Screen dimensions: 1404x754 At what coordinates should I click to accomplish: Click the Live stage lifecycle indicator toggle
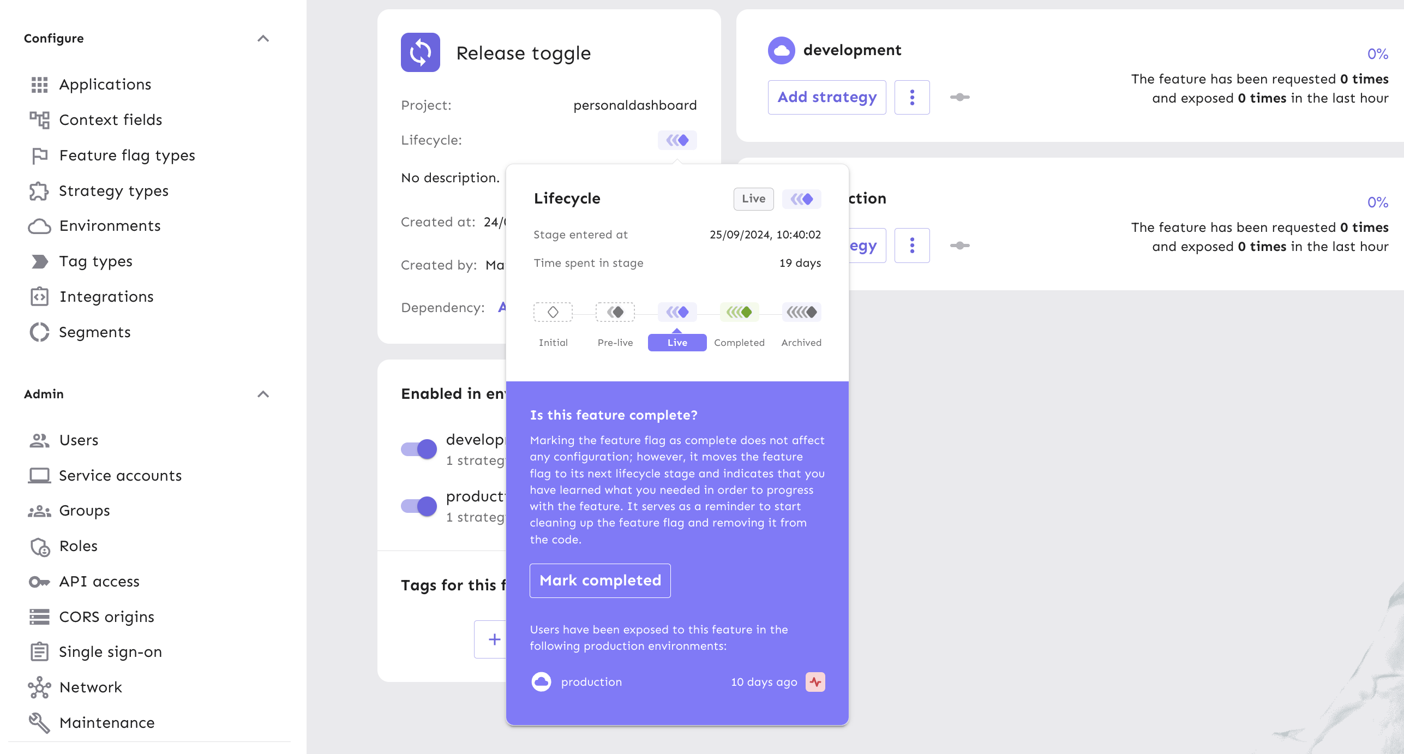coord(676,312)
